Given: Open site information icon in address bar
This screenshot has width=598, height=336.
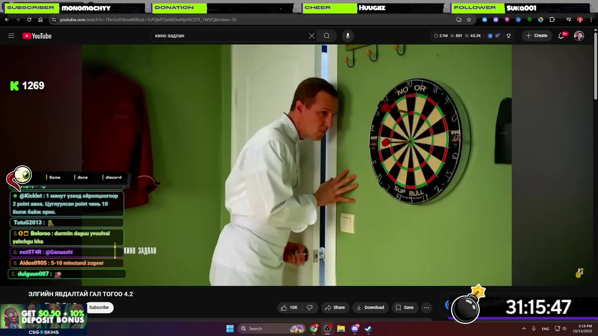Looking at the screenshot, I should pos(54,20).
